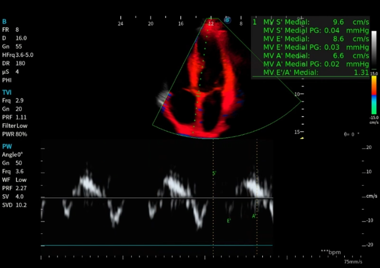Select the B mode header
The height and width of the screenshot is (268, 380).
(x=4, y=21)
